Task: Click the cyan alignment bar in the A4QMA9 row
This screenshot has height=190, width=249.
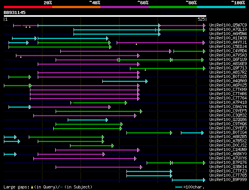Action: [x=125, y=82]
